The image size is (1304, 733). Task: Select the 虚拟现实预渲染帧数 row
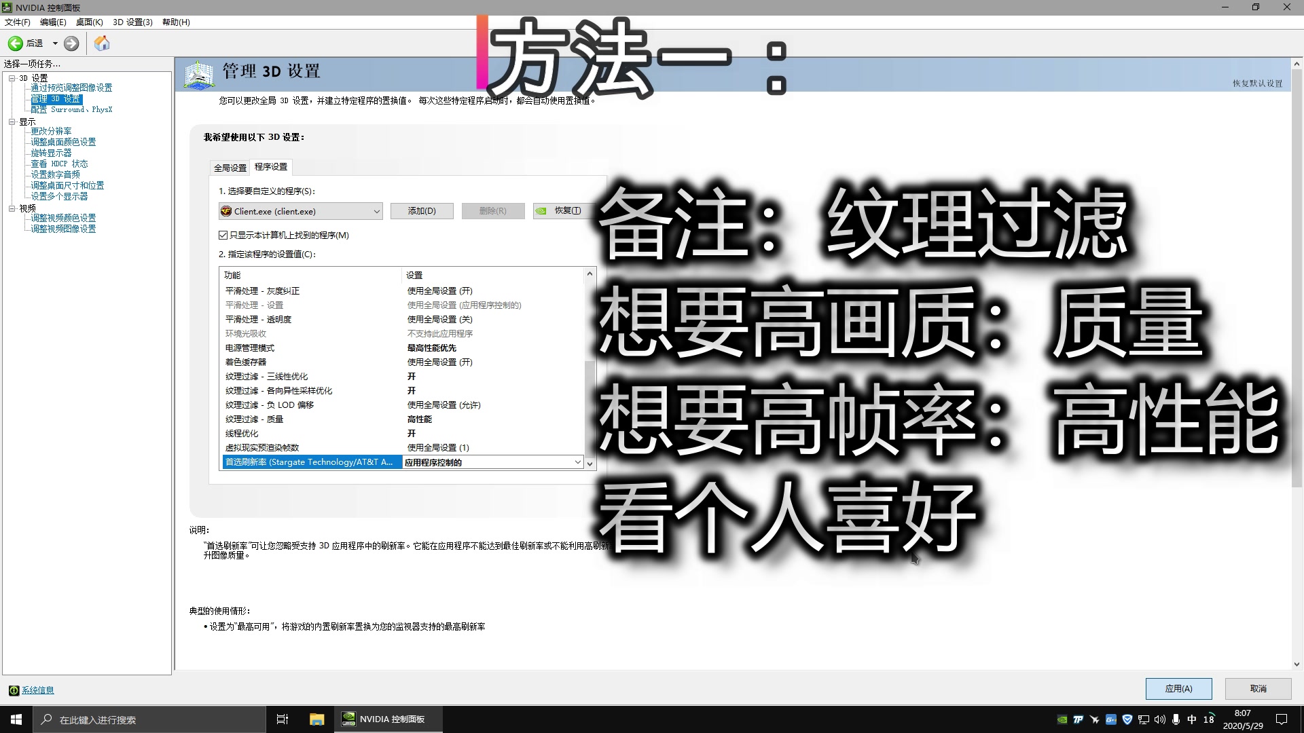click(x=403, y=447)
